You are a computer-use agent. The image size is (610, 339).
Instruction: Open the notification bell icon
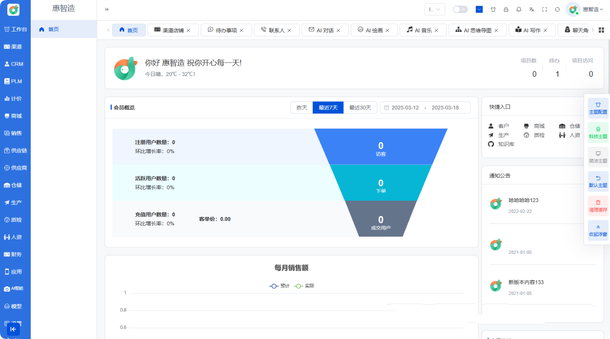point(519,9)
